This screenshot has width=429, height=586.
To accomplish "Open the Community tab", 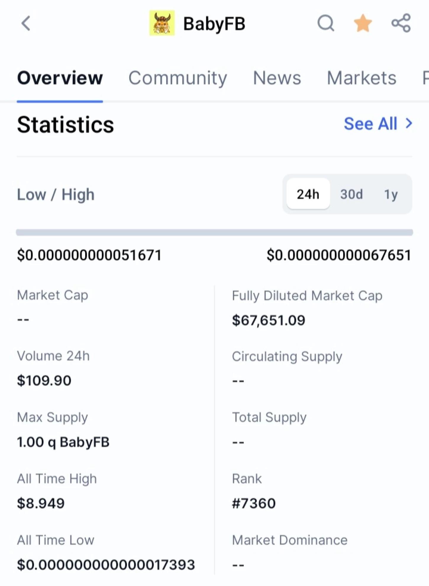I will click(178, 78).
